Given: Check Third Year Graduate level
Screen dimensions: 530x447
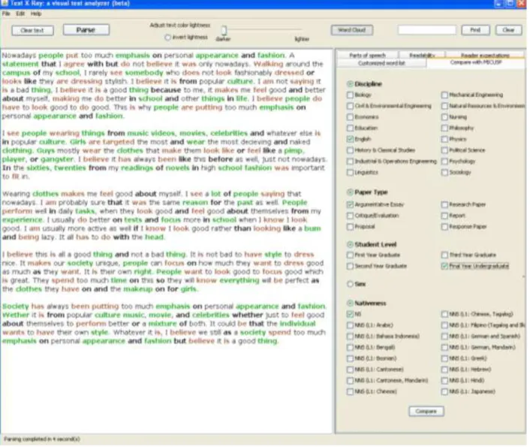Looking at the screenshot, I should tap(445, 255).
